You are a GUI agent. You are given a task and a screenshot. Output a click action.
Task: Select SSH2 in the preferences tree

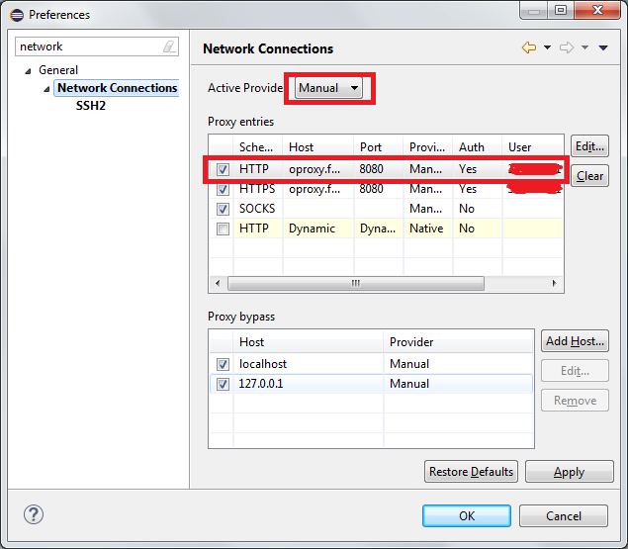pos(91,106)
